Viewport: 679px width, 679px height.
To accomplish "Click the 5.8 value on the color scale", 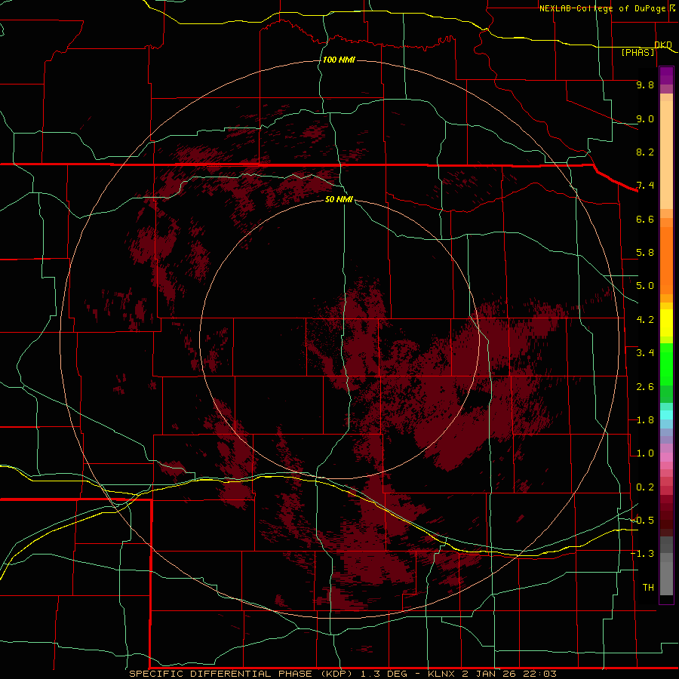I will click(x=645, y=253).
